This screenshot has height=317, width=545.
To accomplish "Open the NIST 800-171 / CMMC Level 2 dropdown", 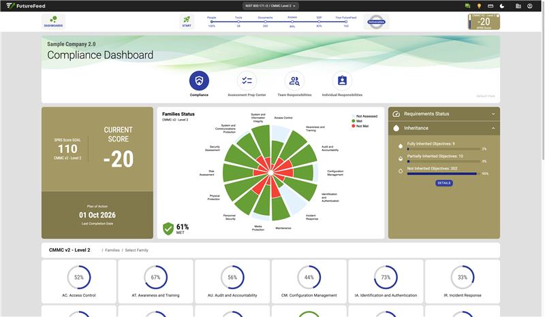I will point(270,6).
